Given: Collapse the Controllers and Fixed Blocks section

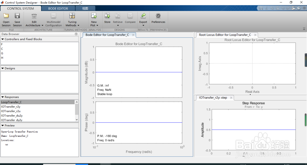Looking at the screenshot, I should click(2, 39).
